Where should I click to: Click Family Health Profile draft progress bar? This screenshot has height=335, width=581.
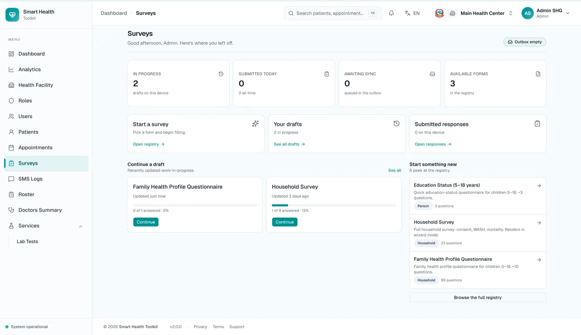[x=195, y=205]
